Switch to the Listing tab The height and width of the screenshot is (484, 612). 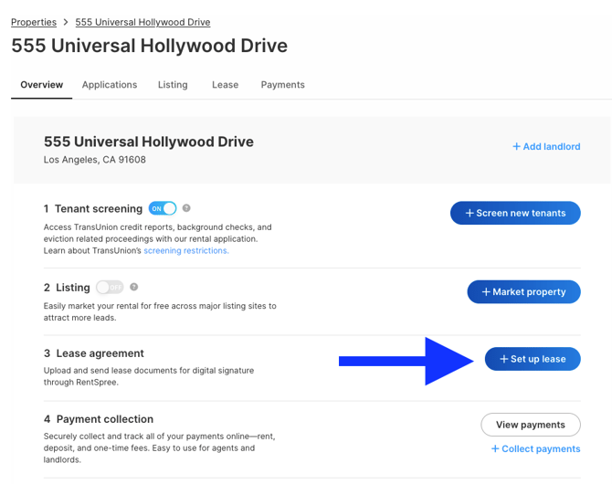(173, 85)
